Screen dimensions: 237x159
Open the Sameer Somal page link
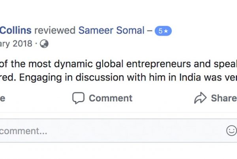(x=111, y=30)
